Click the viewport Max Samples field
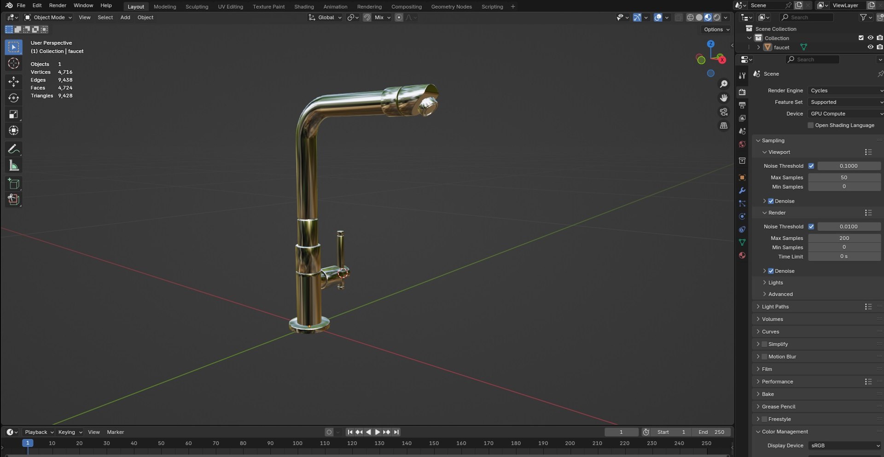Image resolution: width=884 pixels, height=457 pixels. pyautogui.click(x=844, y=177)
